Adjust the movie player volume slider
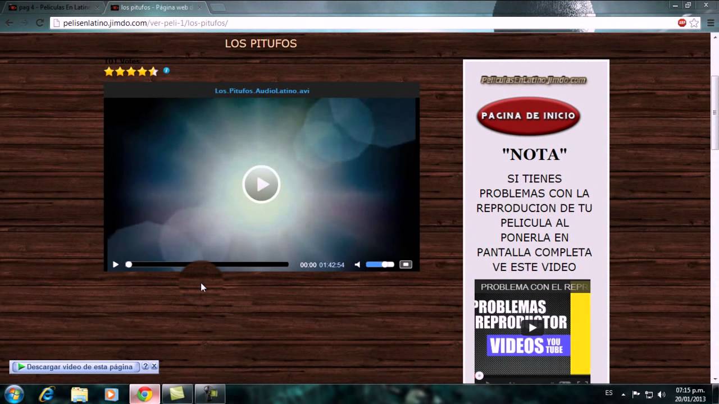This screenshot has height=404, width=719. click(380, 264)
